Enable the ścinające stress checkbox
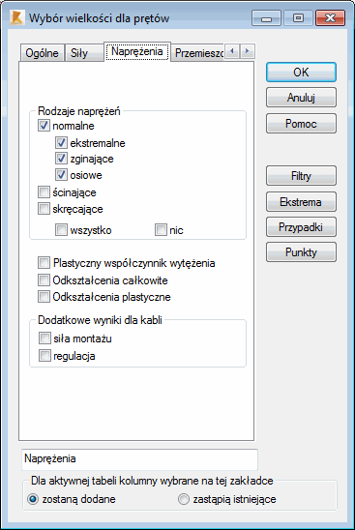 coord(44,192)
